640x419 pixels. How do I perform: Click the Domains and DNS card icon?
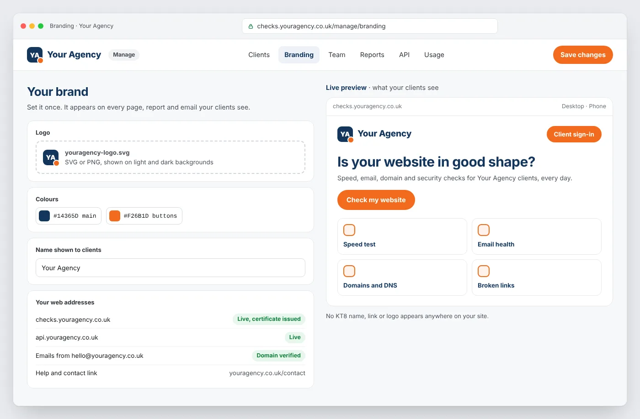click(x=349, y=271)
